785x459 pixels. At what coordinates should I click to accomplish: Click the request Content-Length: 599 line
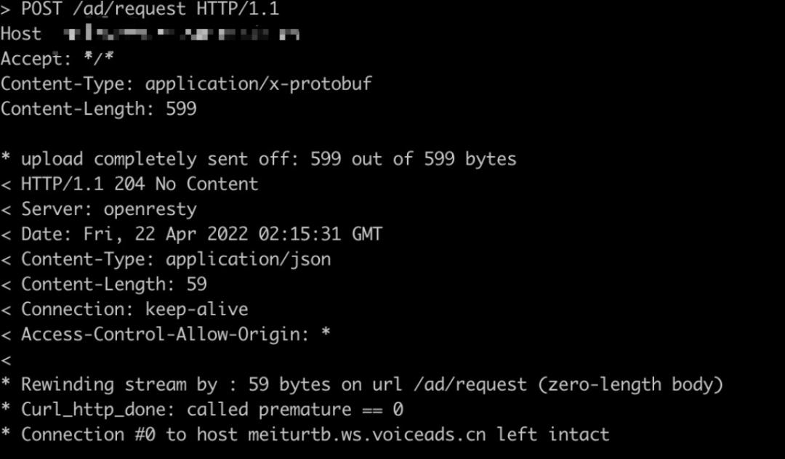point(98,109)
